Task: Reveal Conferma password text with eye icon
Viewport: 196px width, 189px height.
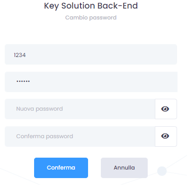Action: [x=165, y=136]
